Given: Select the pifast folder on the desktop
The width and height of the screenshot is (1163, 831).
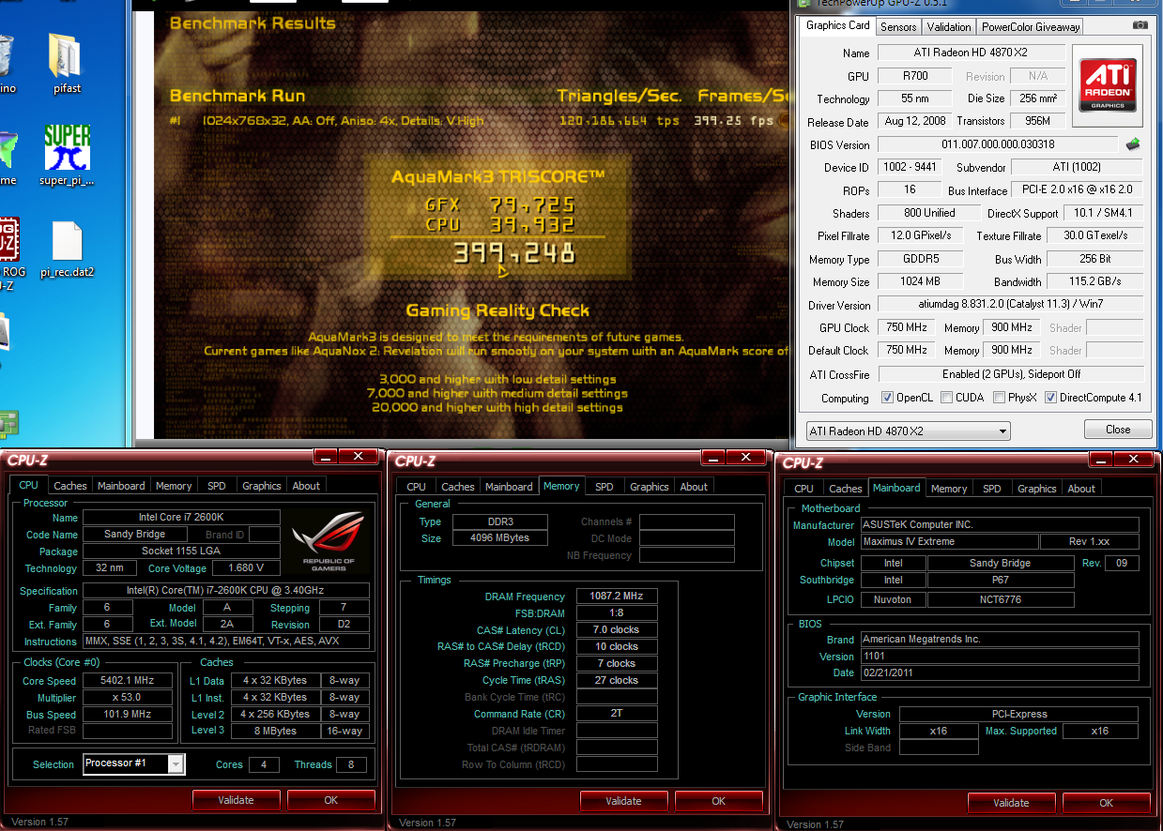Looking at the screenshot, I should [66, 65].
